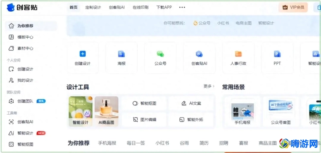Click the 智能外拓 tool button
This screenshot has height=153, width=321.
[x=191, y=120]
